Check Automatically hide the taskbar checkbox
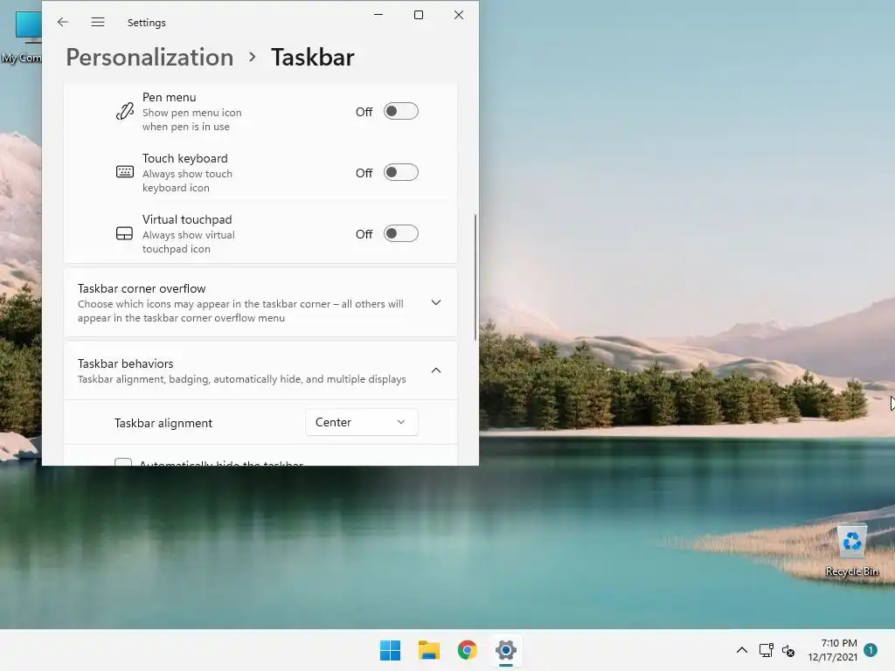 (123, 461)
